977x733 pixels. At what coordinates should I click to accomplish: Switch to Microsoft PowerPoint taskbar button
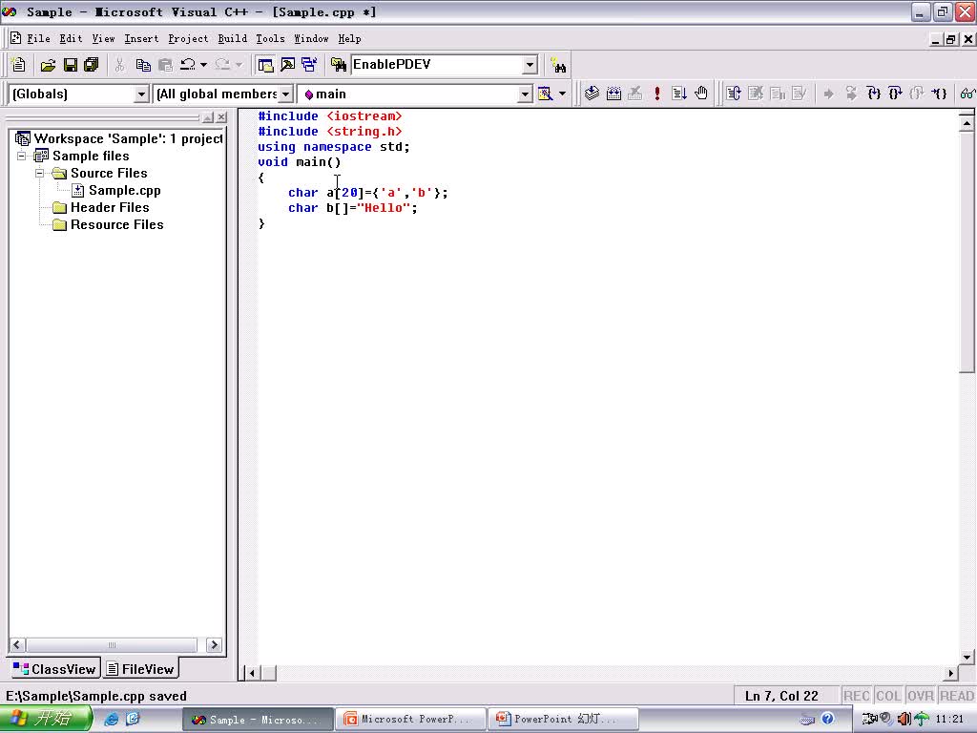click(x=410, y=720)
